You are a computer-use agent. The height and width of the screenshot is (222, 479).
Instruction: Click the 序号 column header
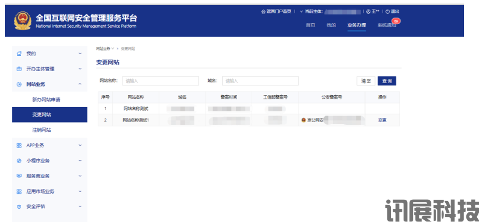tap(106, 97)
